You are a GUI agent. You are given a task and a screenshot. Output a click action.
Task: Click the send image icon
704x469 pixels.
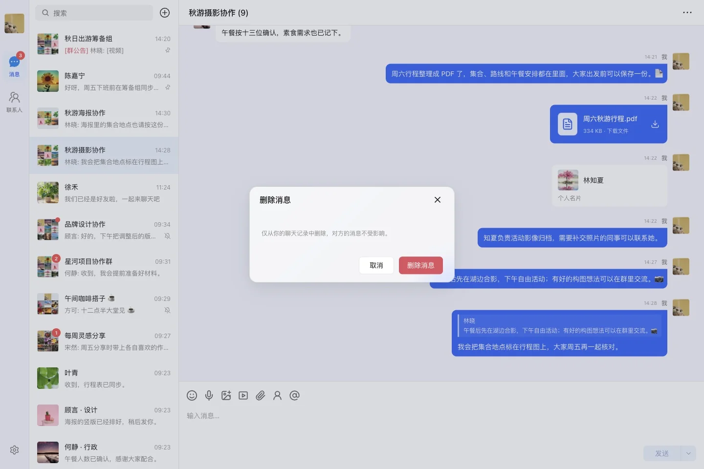point(226,396)
